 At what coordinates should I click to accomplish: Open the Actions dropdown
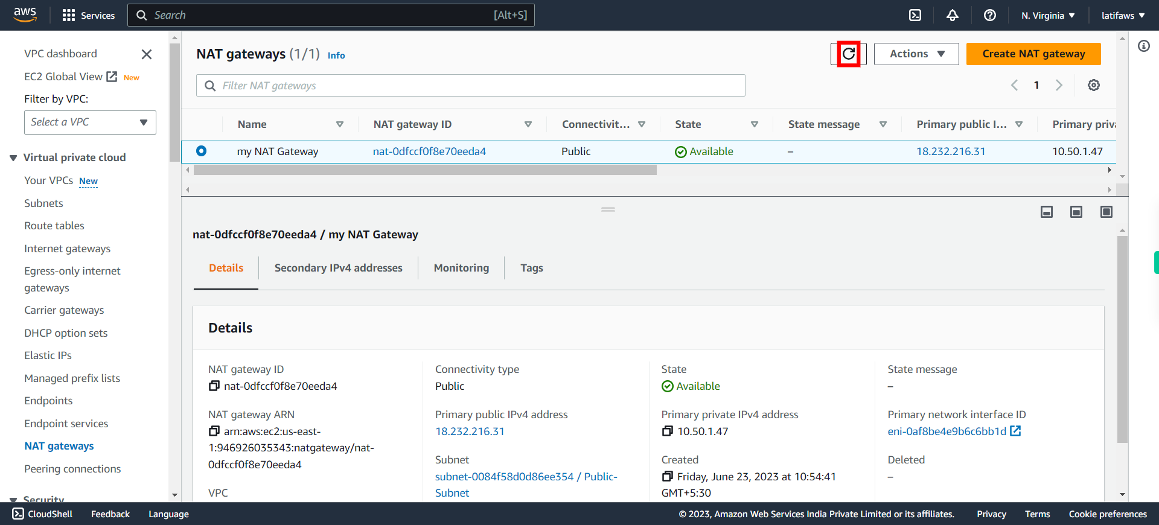pos(916,54)
